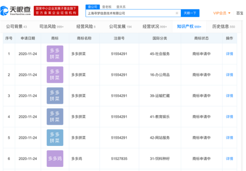Switch to the 查关系 search tab
This screenshot has height=171, width=246.
coord(121,7)
